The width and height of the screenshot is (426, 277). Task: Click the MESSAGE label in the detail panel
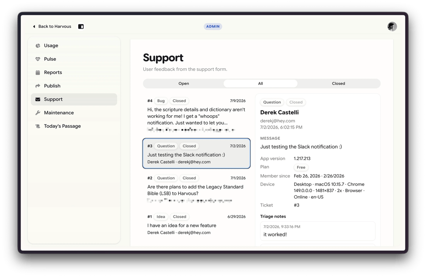click(270, 138)
